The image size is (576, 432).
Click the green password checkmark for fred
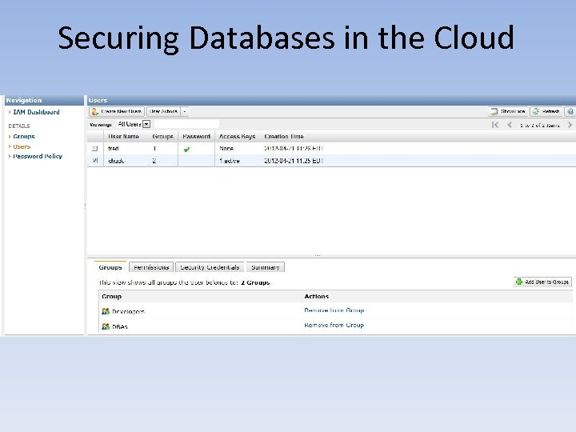pyautogui.click(x=186, y=149)
